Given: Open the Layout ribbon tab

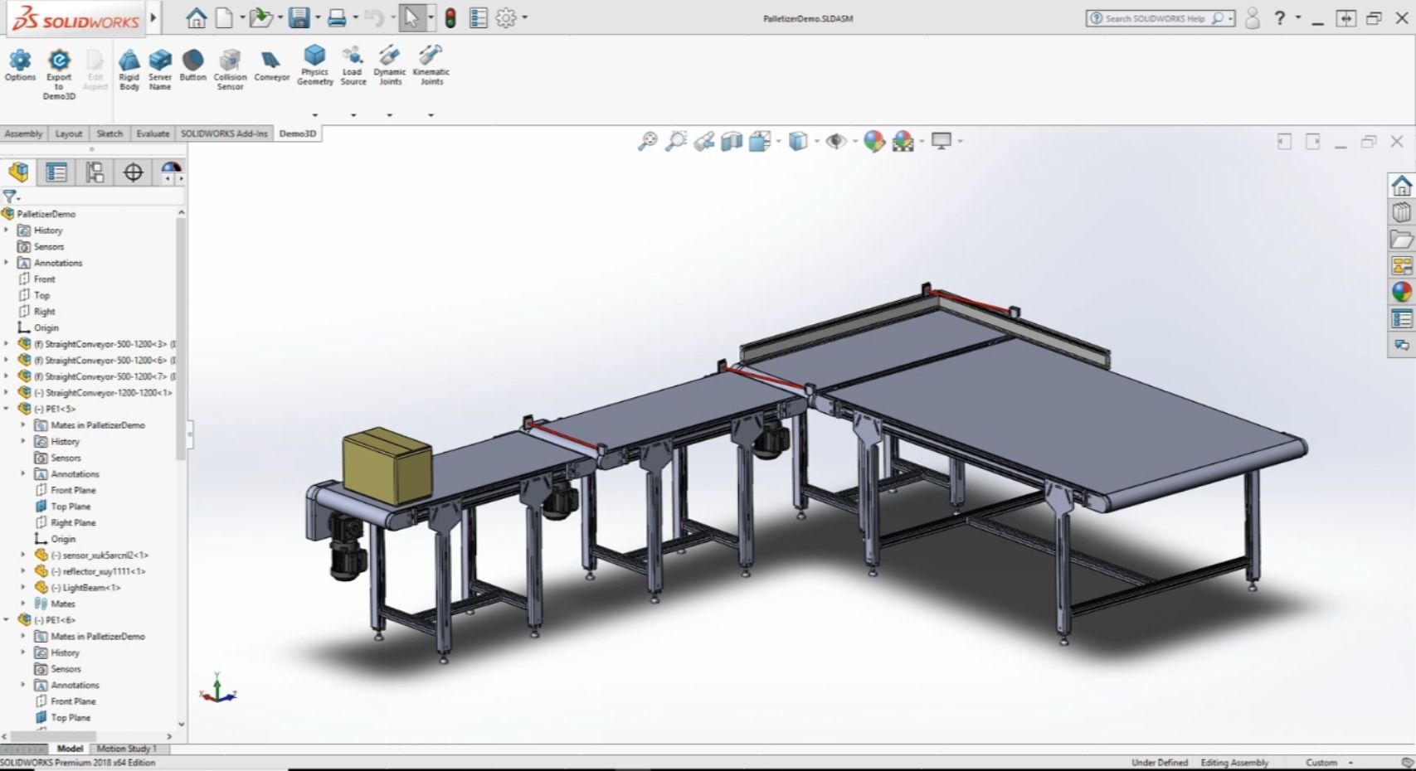Looking at the screenshot, I should [x=69, y=133].
